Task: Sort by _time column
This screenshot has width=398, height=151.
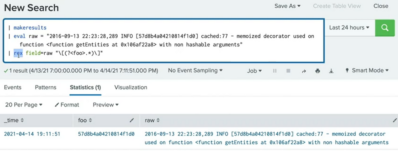Action: point(14,120)
